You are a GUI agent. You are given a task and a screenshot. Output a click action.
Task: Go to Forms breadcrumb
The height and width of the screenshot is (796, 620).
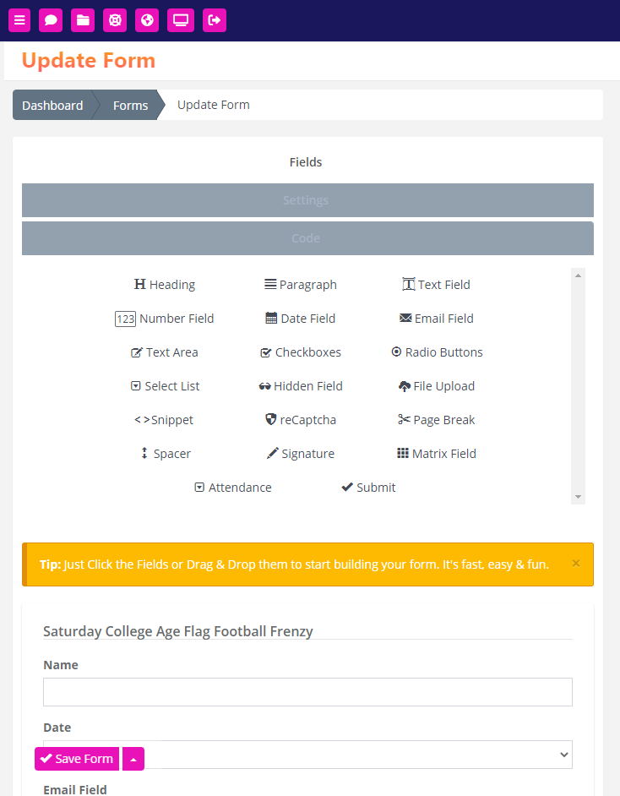point(130,105)
